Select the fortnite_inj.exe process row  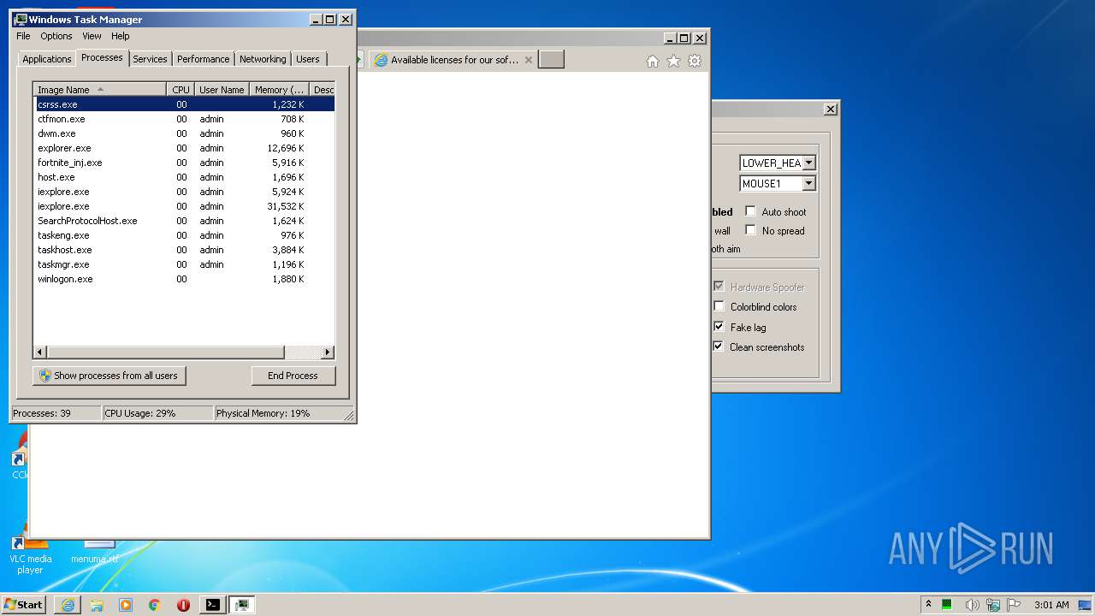tap(184, 163)
